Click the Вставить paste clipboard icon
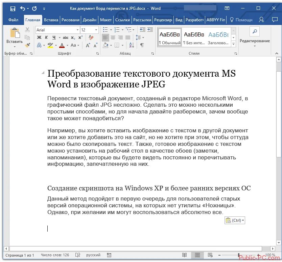282x262 pixels. point(15,33)
